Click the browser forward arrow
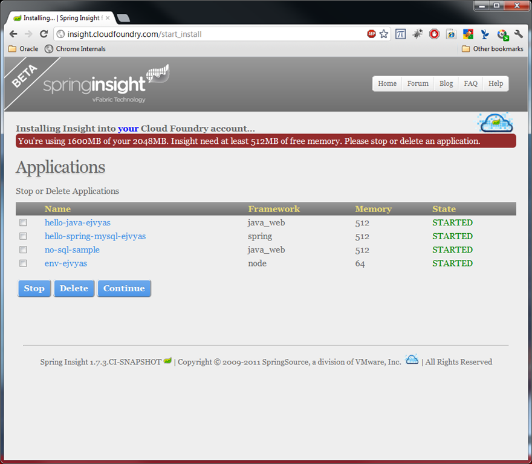 (28, 34)
